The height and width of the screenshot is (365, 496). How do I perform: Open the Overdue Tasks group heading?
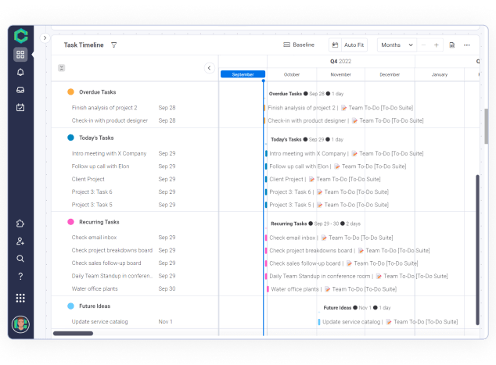click(x=98, y=92)
